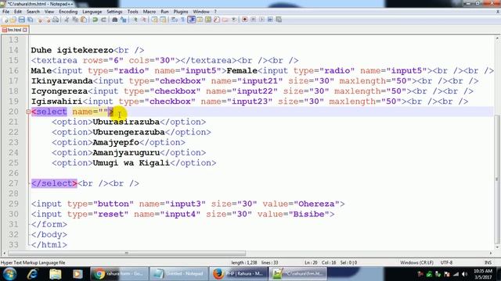
Task: Toggle Show All Characters icon
Action: pos(182,20)
